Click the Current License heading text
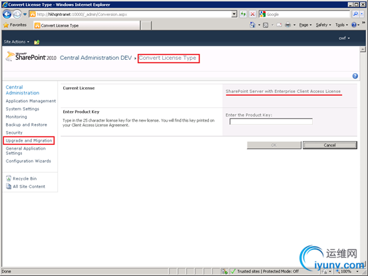 tap(79, 88)
